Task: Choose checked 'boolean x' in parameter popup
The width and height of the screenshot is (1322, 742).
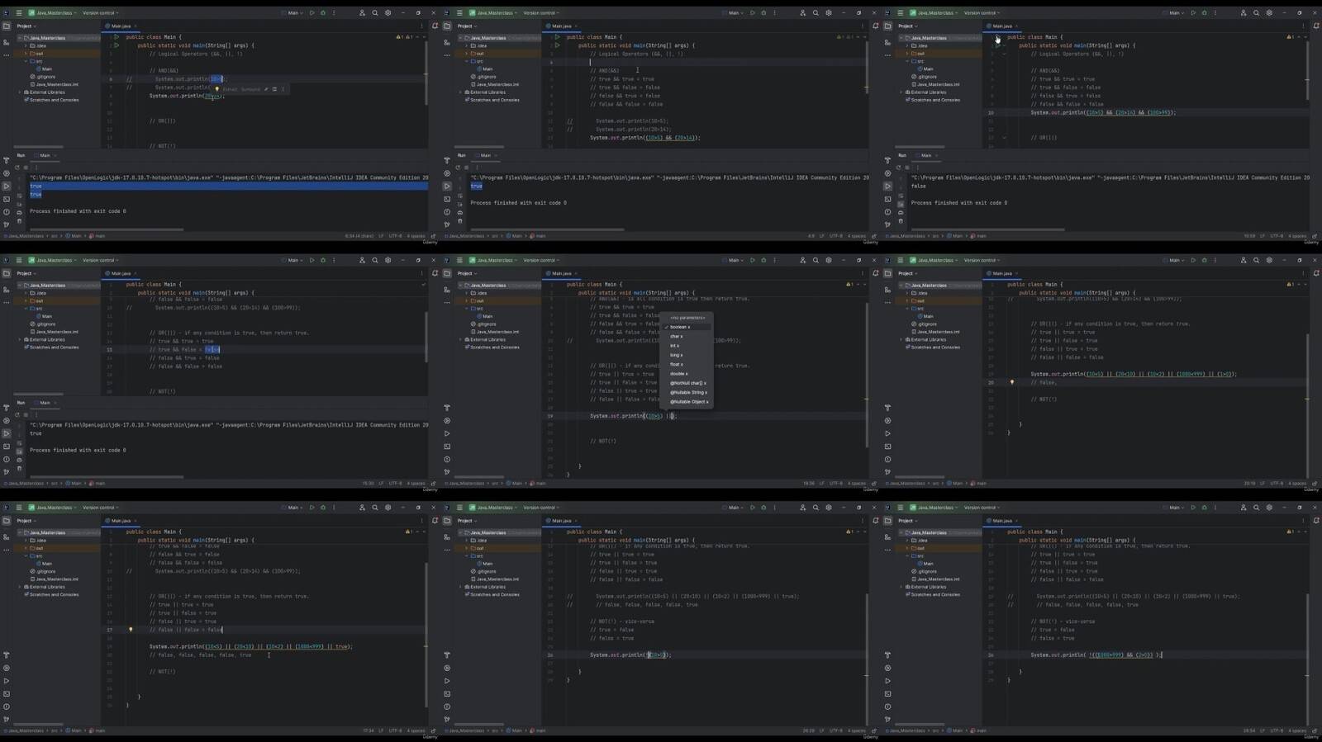Action: click(680, 327)
